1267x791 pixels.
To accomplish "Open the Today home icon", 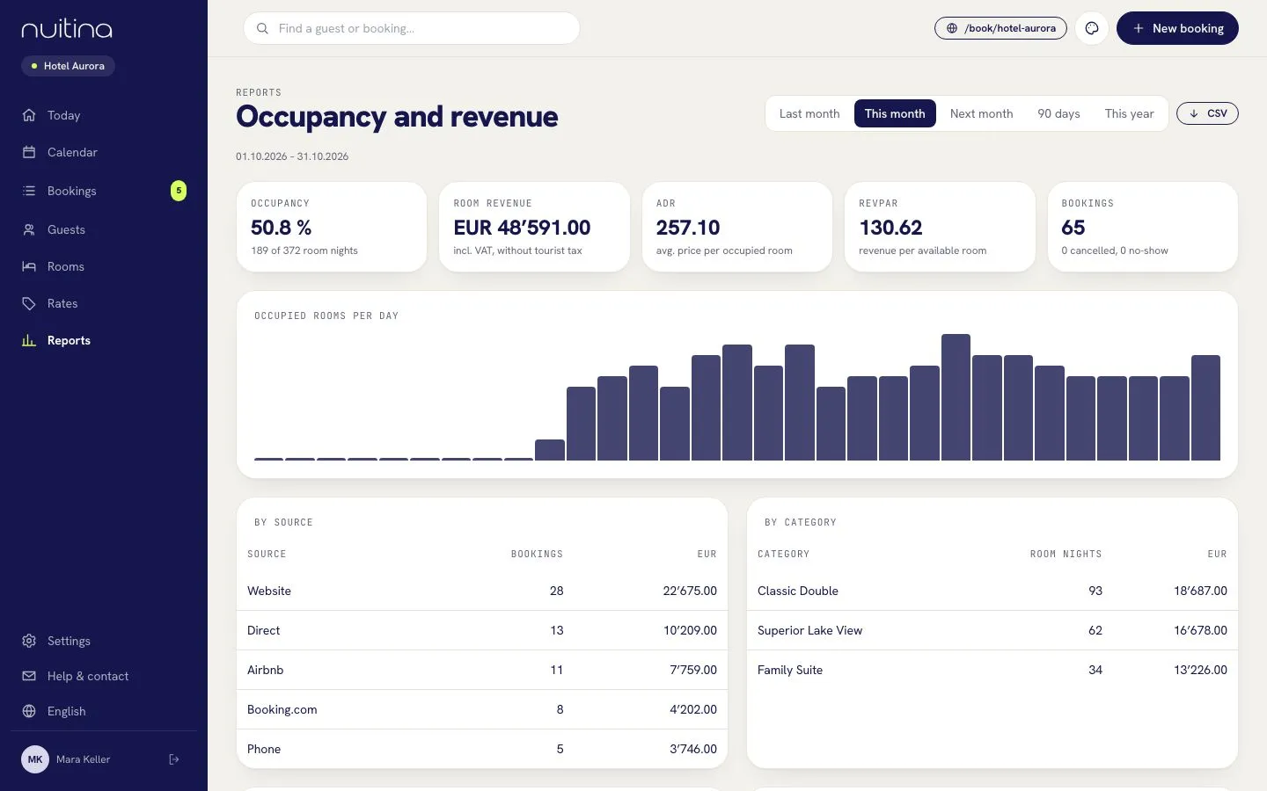I will (29, 115).
